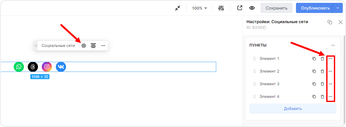Image resolution: width=346 pixels, height=127 pixels.
Task: Collapse the ПУНКТЫ section
Action: click(x=333, y=45)
